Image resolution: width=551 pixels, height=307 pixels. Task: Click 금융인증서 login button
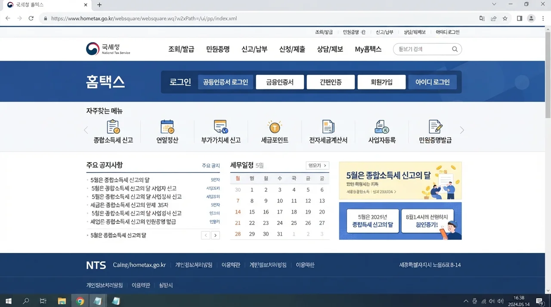click(x=280, y=82)
